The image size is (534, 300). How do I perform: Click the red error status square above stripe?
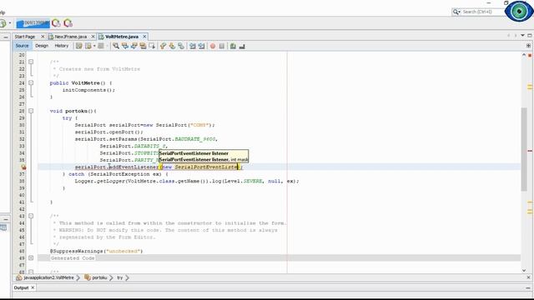[x=530, y=55]
